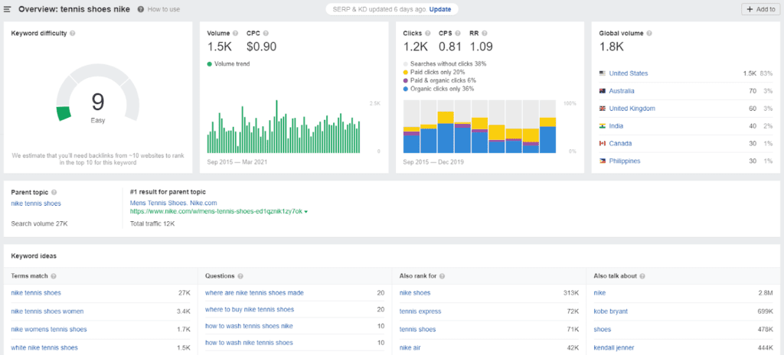Open nike tennis shoes women keyword
Screen dimensions: 784x355
[47, 311]
